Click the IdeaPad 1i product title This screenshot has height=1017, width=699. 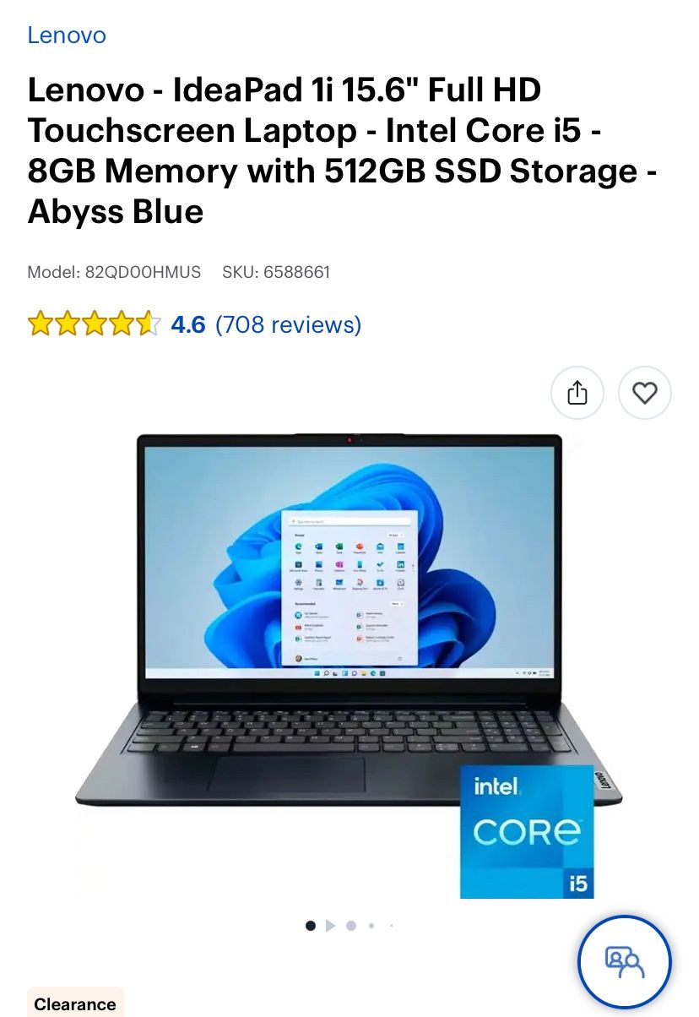(343, 150)
